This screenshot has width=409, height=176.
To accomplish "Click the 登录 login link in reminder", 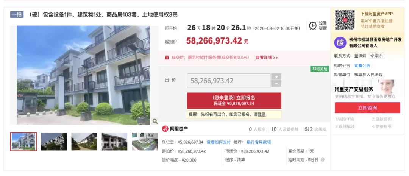I will (x=262, y=114).
